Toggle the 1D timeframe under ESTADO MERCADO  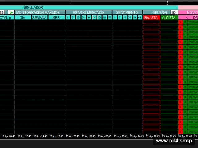click(99, 17)
